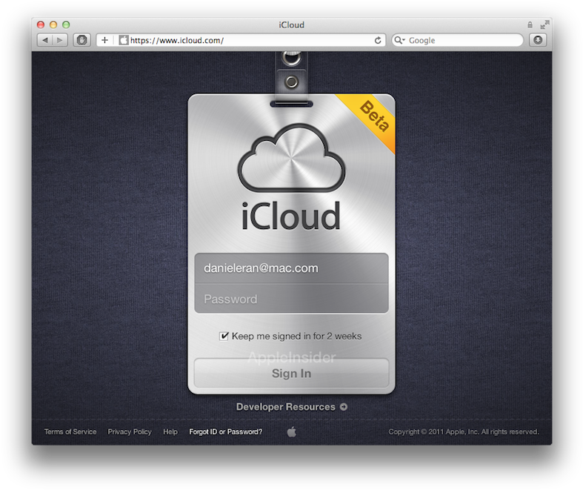
Task: Reload the page with the refresh icon
Action: (378, 40)
